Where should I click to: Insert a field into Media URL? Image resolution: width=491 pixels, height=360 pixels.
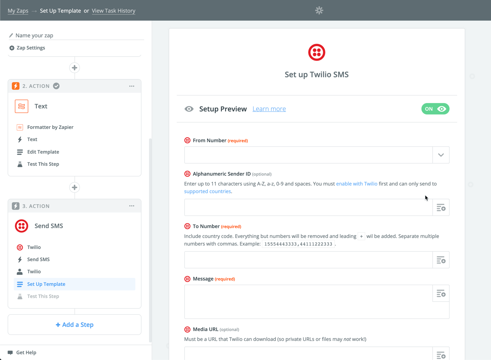441,354
